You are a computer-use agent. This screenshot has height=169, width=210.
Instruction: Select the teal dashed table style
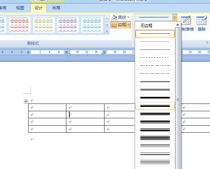click(92, 25)
